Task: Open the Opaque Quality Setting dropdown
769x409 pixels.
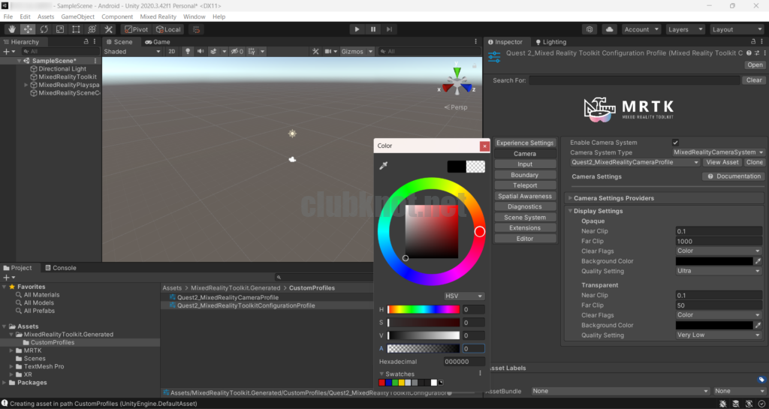Action: point(718,271)
